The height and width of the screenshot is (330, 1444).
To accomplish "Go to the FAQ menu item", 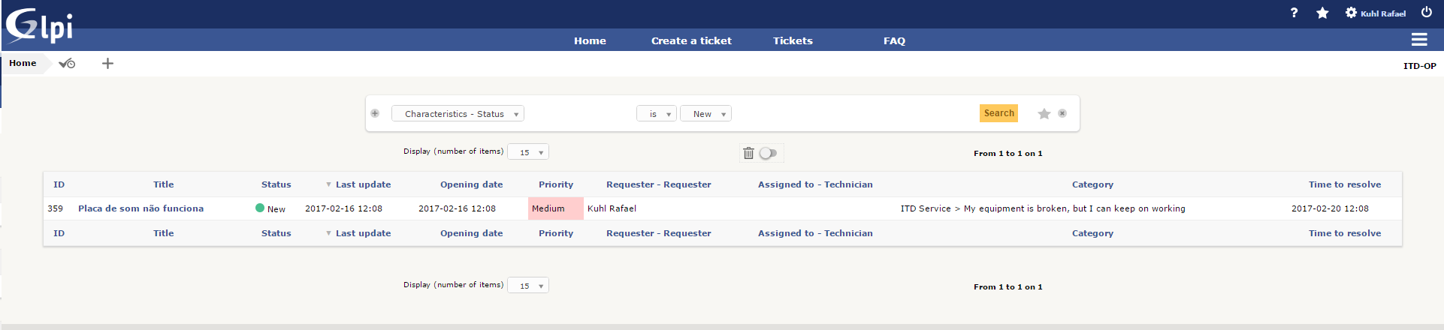I will coord(894,40).
